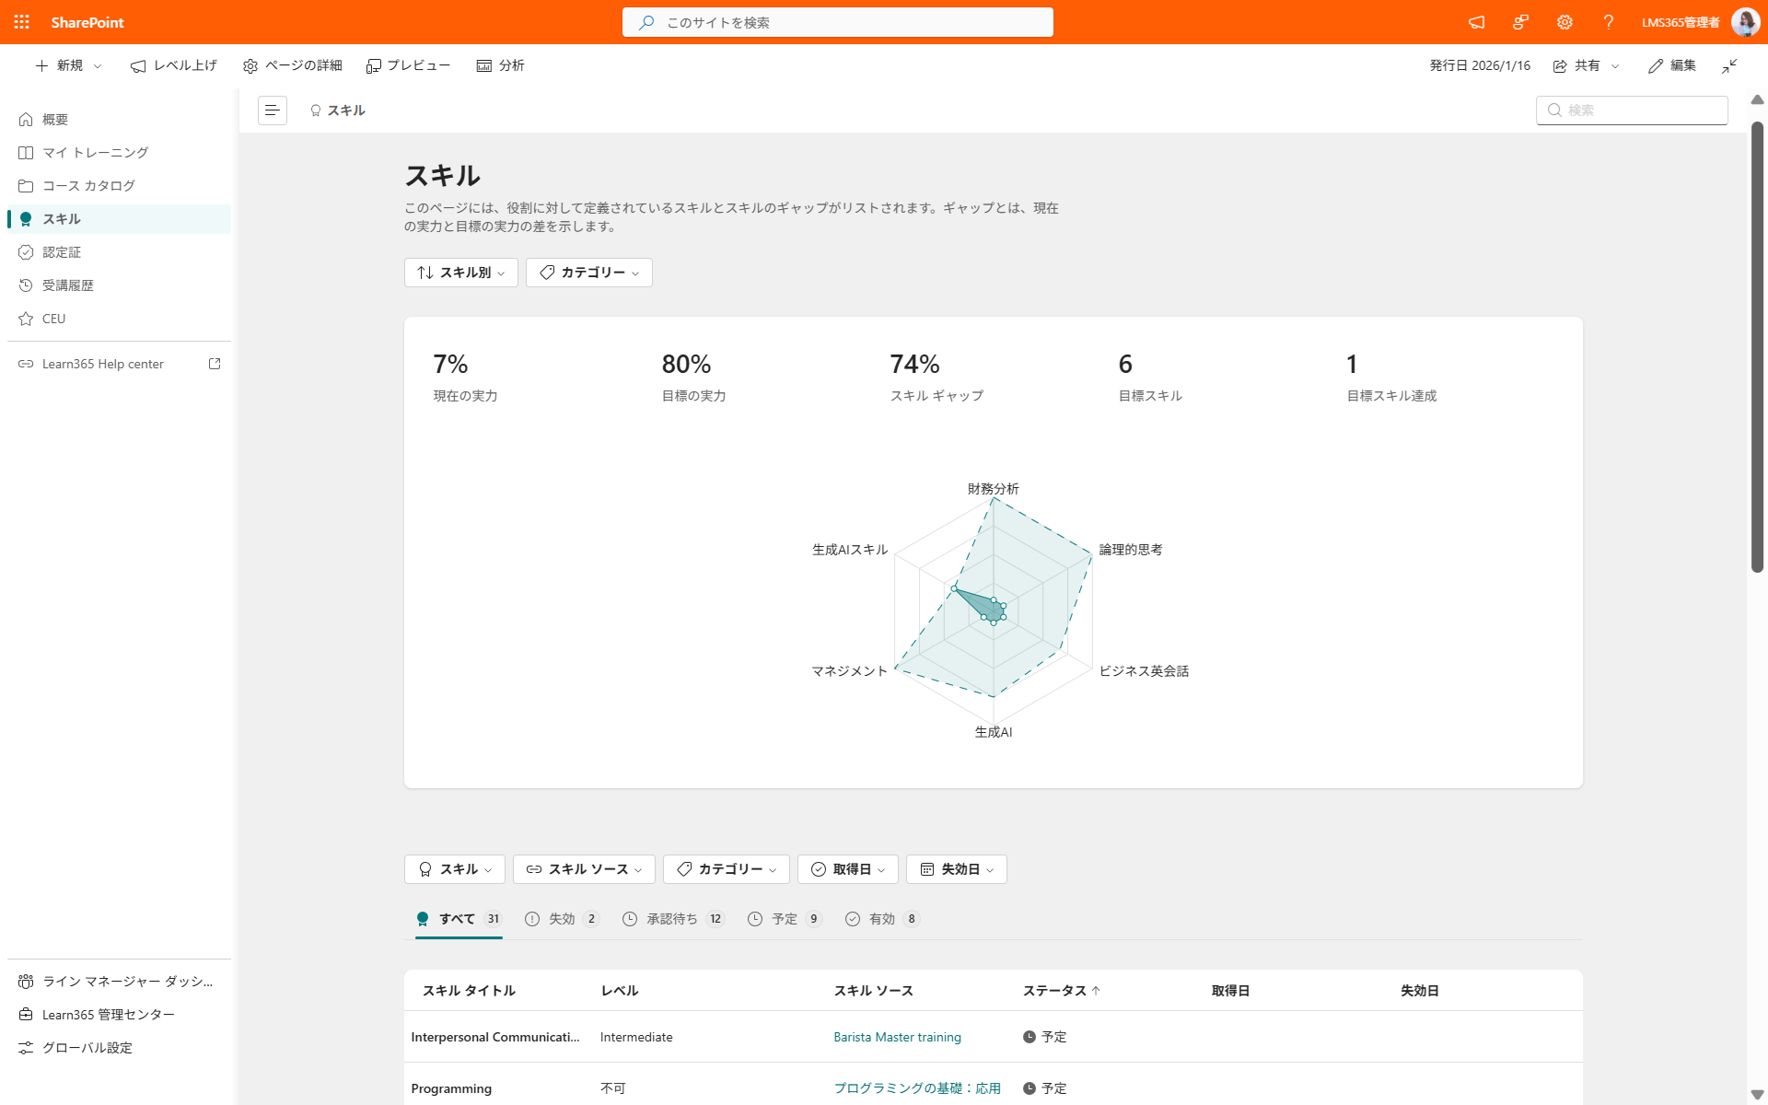The width and height of the screenshot is (1768, 1105).
Task: Click the page 検索 search field
Action: (x=1632, y=110)
